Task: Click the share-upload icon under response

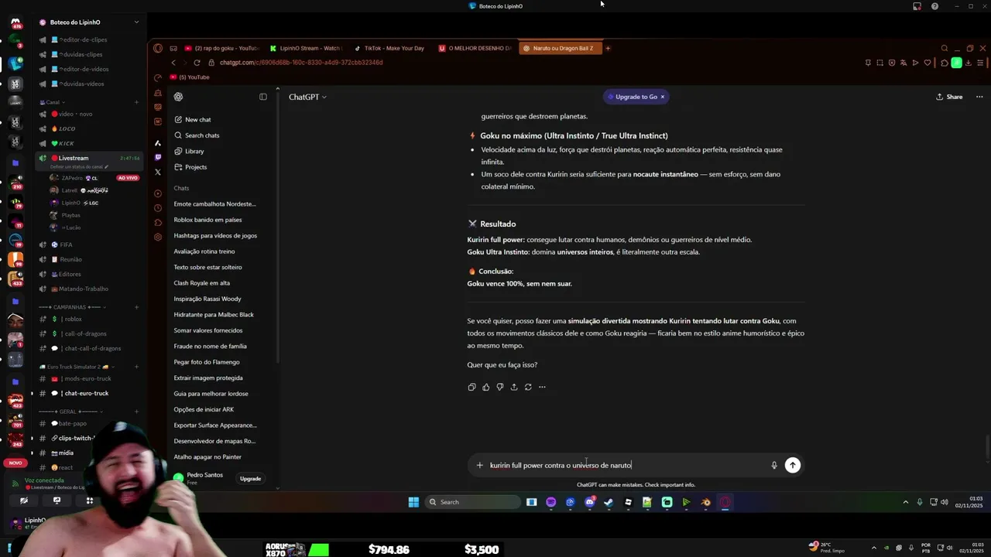Action: (x=513, y=387)
